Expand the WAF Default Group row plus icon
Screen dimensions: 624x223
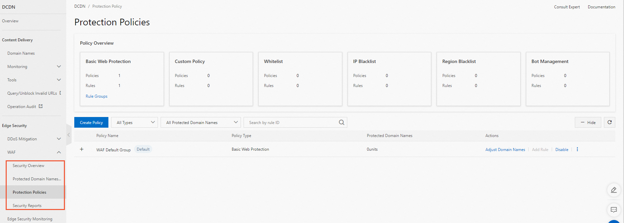pos(82,149)
